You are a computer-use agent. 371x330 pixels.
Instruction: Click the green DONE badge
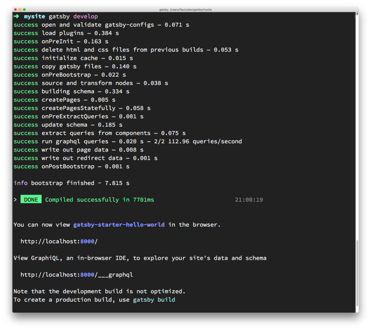click(31, 200)
